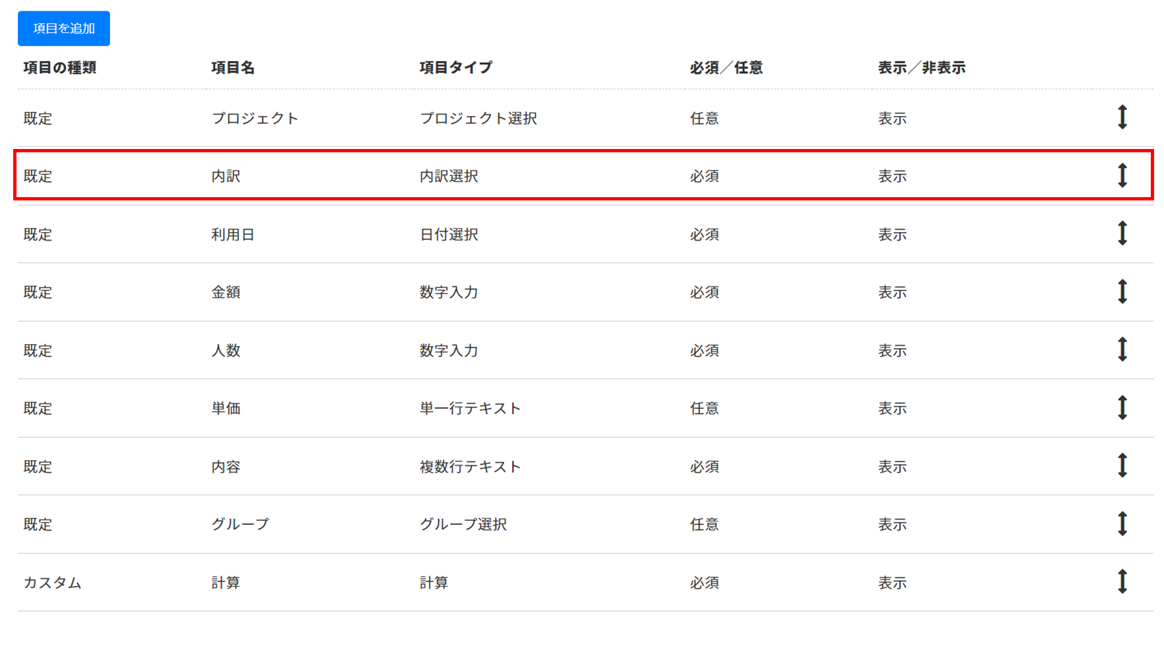1164x654 pixels.
Task: Select the reorder arrow for 内容 row
Action: (x=1122, y=465)
